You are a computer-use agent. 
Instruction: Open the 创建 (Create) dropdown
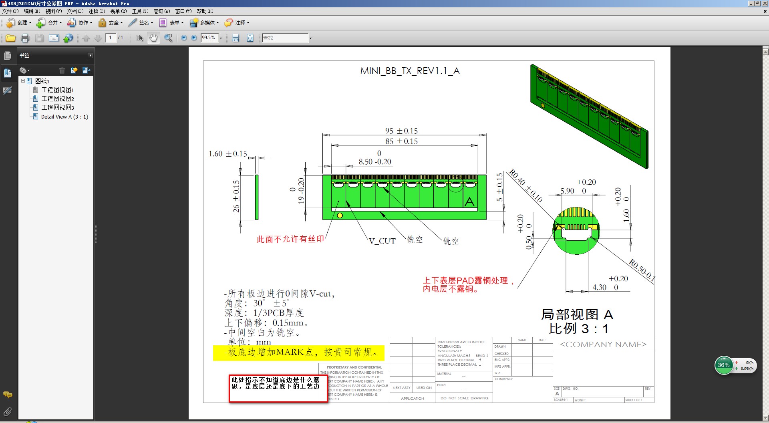tap(19, 23)
